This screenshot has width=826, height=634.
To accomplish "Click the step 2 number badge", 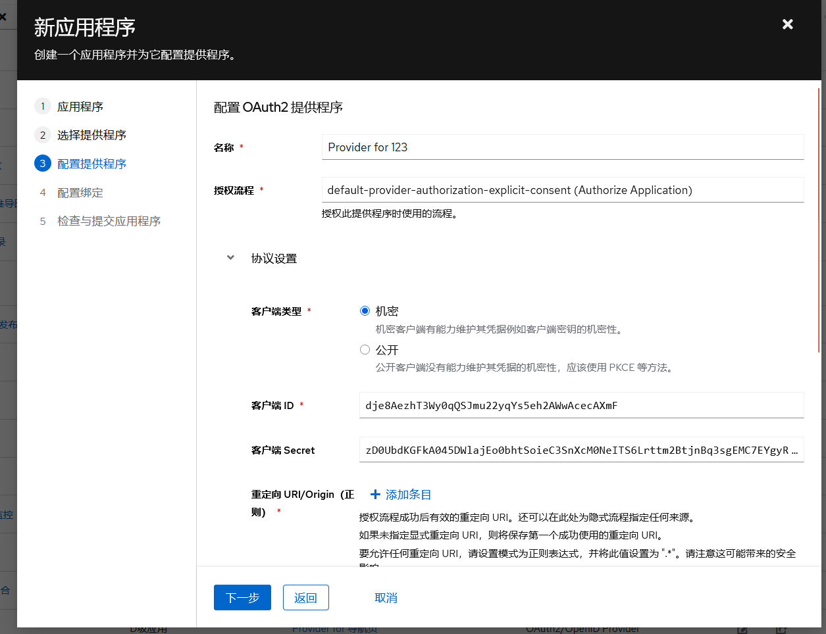I will pyautogui.click(x=43, y=135).
